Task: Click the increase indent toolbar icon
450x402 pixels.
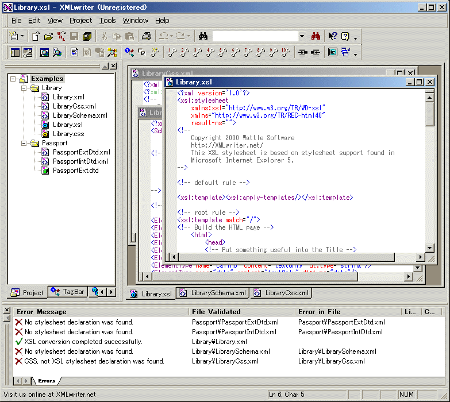Action: (x=302, y=52)
